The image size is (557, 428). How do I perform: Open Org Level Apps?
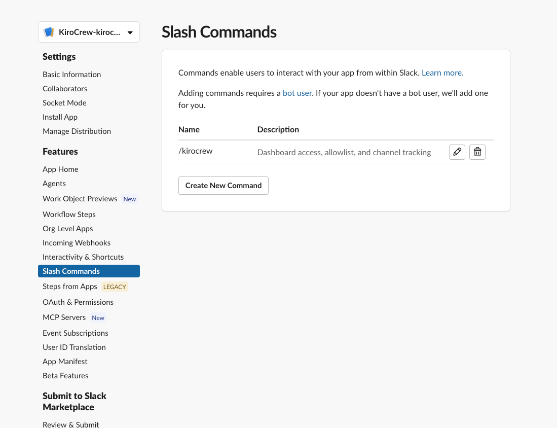[67, 229]
